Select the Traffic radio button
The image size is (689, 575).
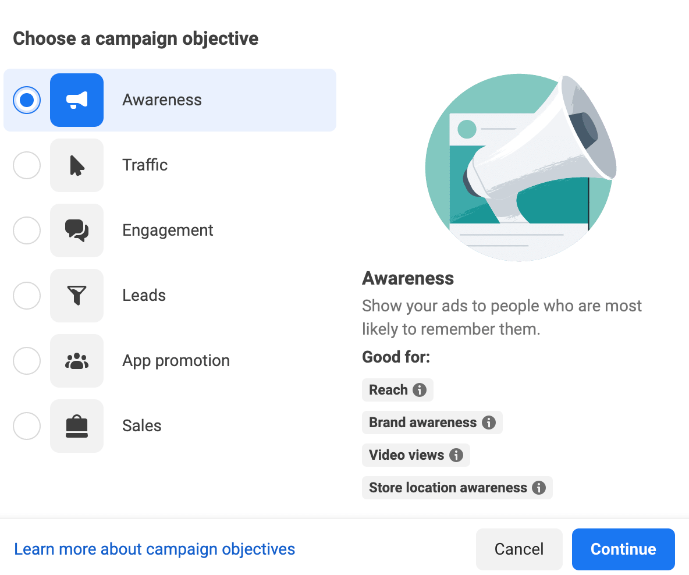pos(27,165)
